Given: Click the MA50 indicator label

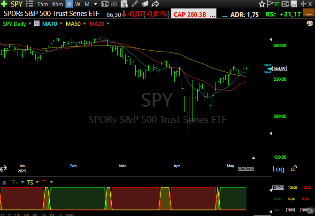Looking at the screenshot, I should 73,23.
